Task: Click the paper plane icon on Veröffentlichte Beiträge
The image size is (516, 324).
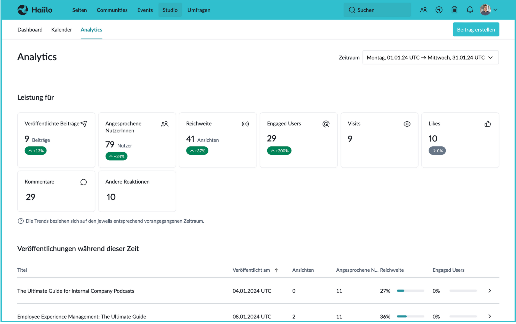Action: 84,124
